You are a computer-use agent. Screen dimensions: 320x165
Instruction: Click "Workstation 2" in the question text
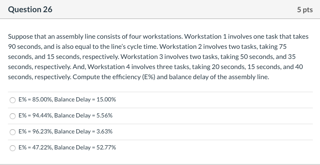point(180,47)
